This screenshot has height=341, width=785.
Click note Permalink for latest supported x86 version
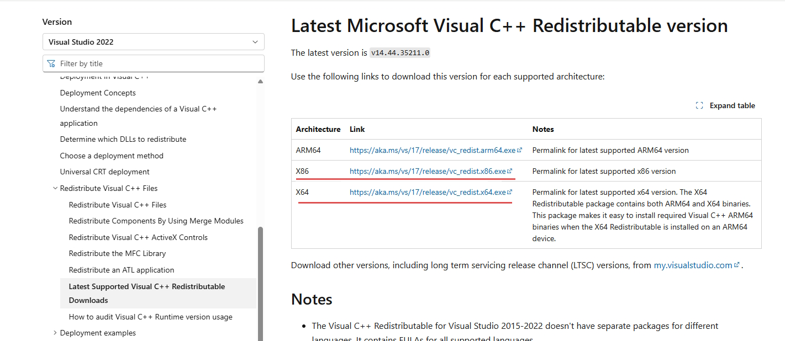(x=604, y=171)
